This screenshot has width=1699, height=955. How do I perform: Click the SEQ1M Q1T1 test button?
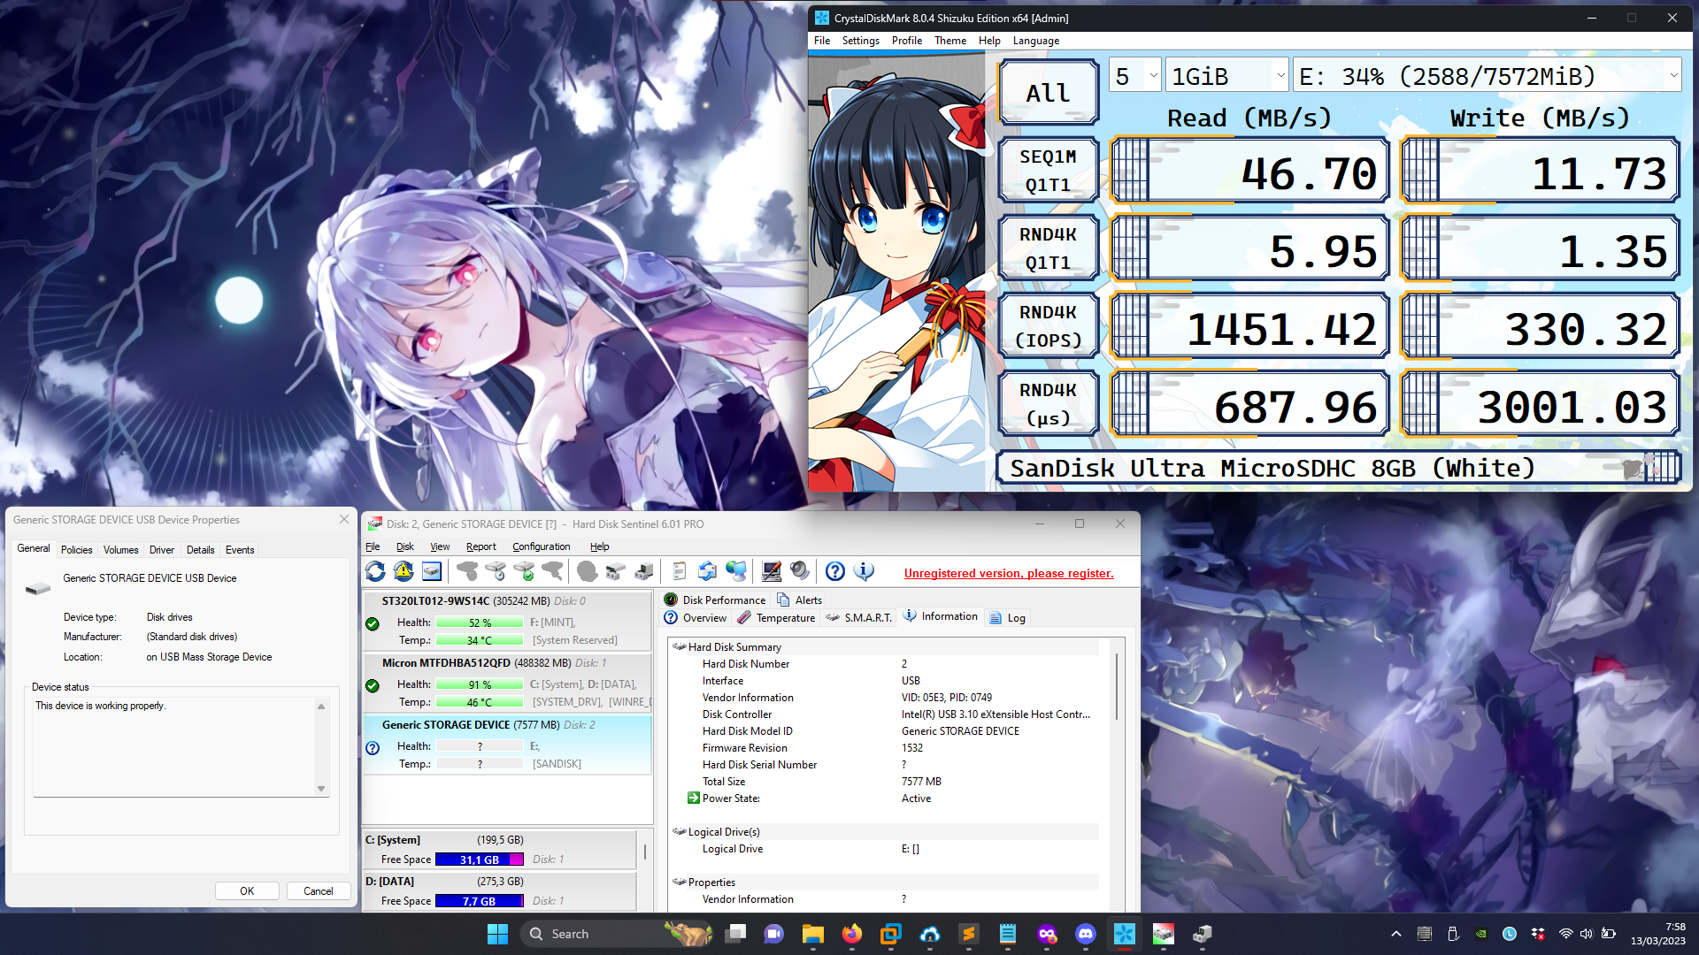point(1048,170)
